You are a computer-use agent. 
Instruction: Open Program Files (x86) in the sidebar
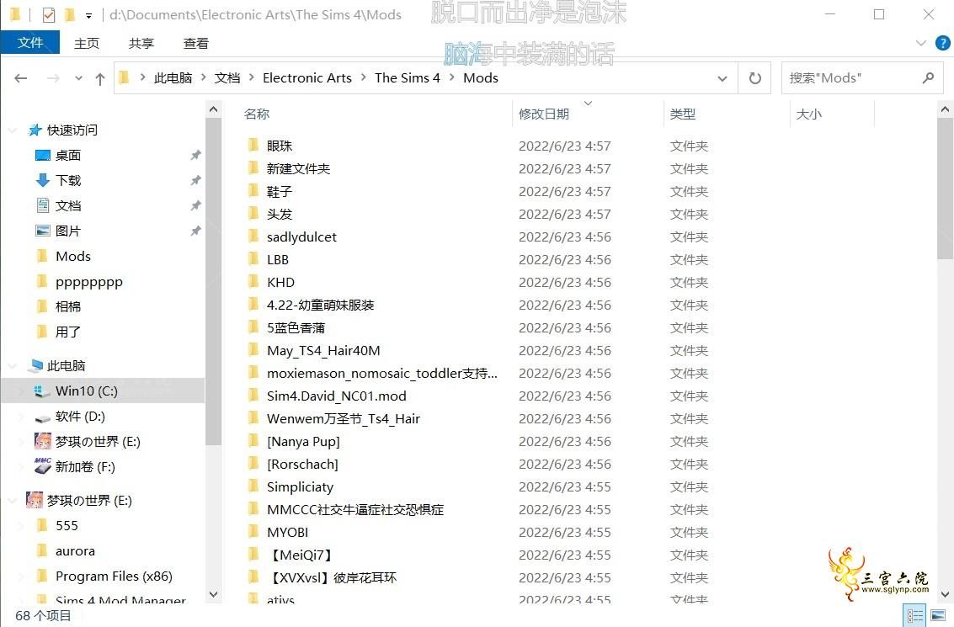114,576
